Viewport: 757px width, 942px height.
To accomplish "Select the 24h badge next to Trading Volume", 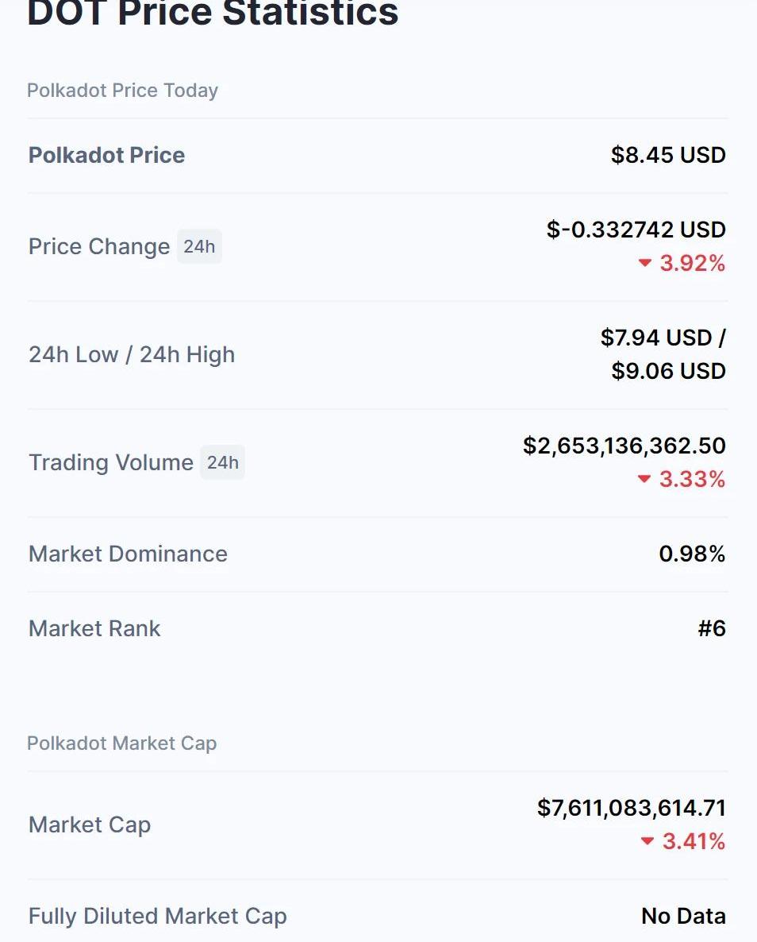I will tap(222, 462).
